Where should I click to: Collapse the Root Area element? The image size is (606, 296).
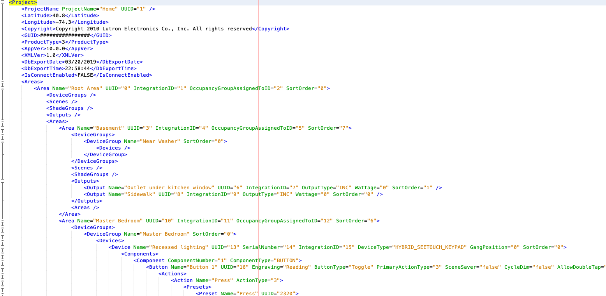click(3, 88)
